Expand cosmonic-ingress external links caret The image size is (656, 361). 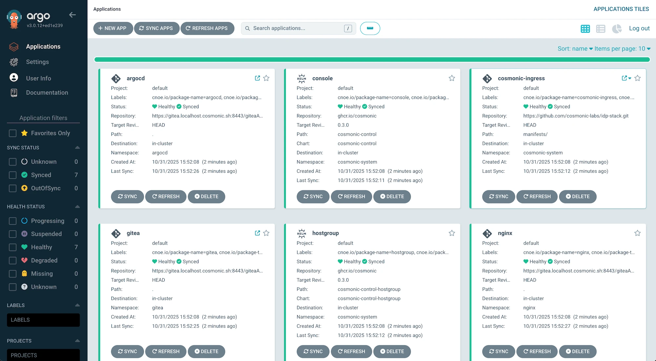tap(629, 78)
